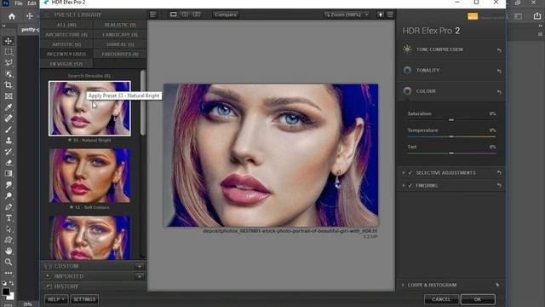This screenshot has width=545, height=307.
Task: Toggle the Finishing checkbox
Action: click(x=410, y=186)
